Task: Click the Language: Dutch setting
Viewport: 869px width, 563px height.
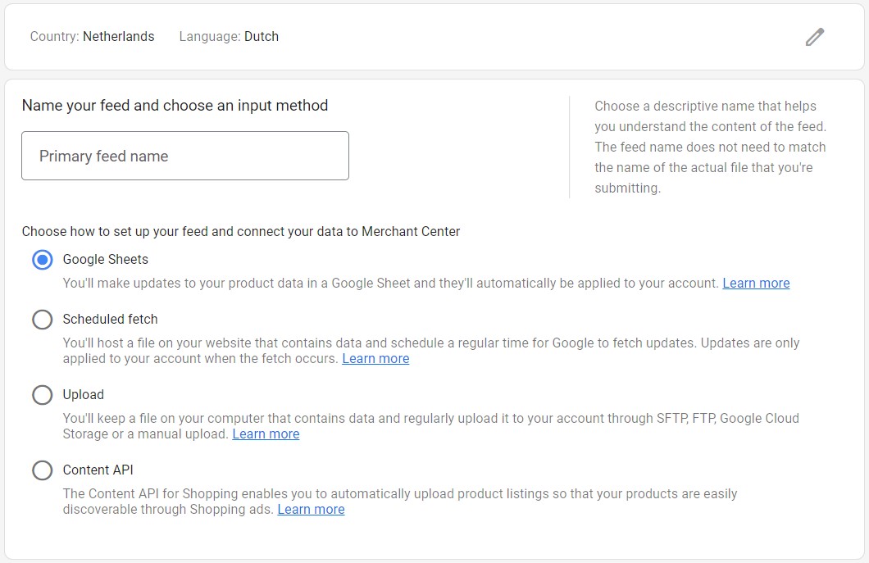Action: (229, 36)
